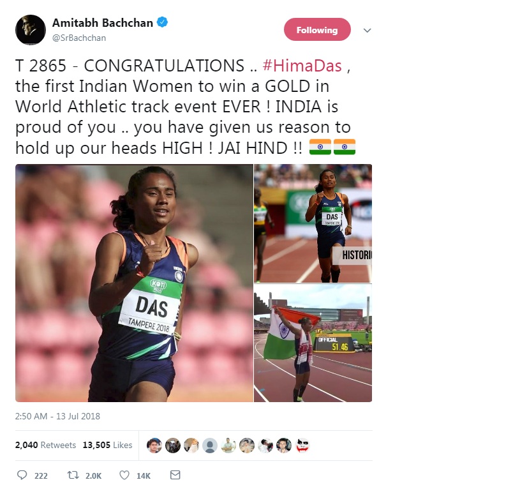Viewport: 513px width, 487px height.
Task: Open the grey default liker avatar
Action: point(210,446)
